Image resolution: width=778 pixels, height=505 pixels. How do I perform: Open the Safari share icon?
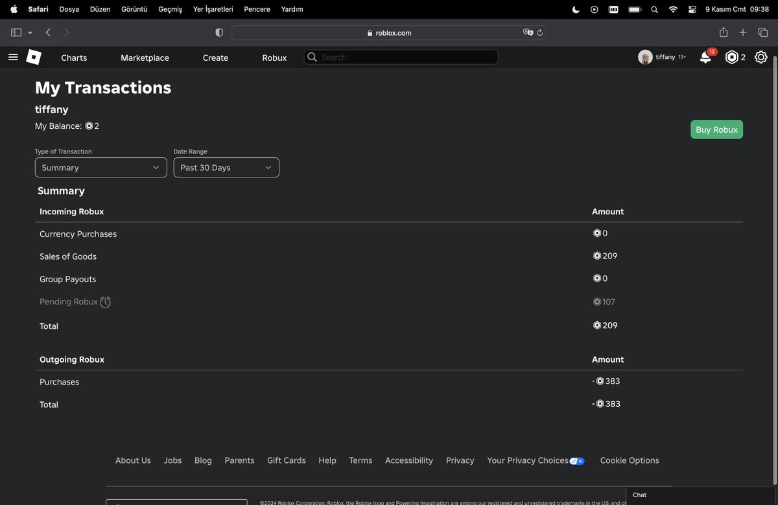724,32
